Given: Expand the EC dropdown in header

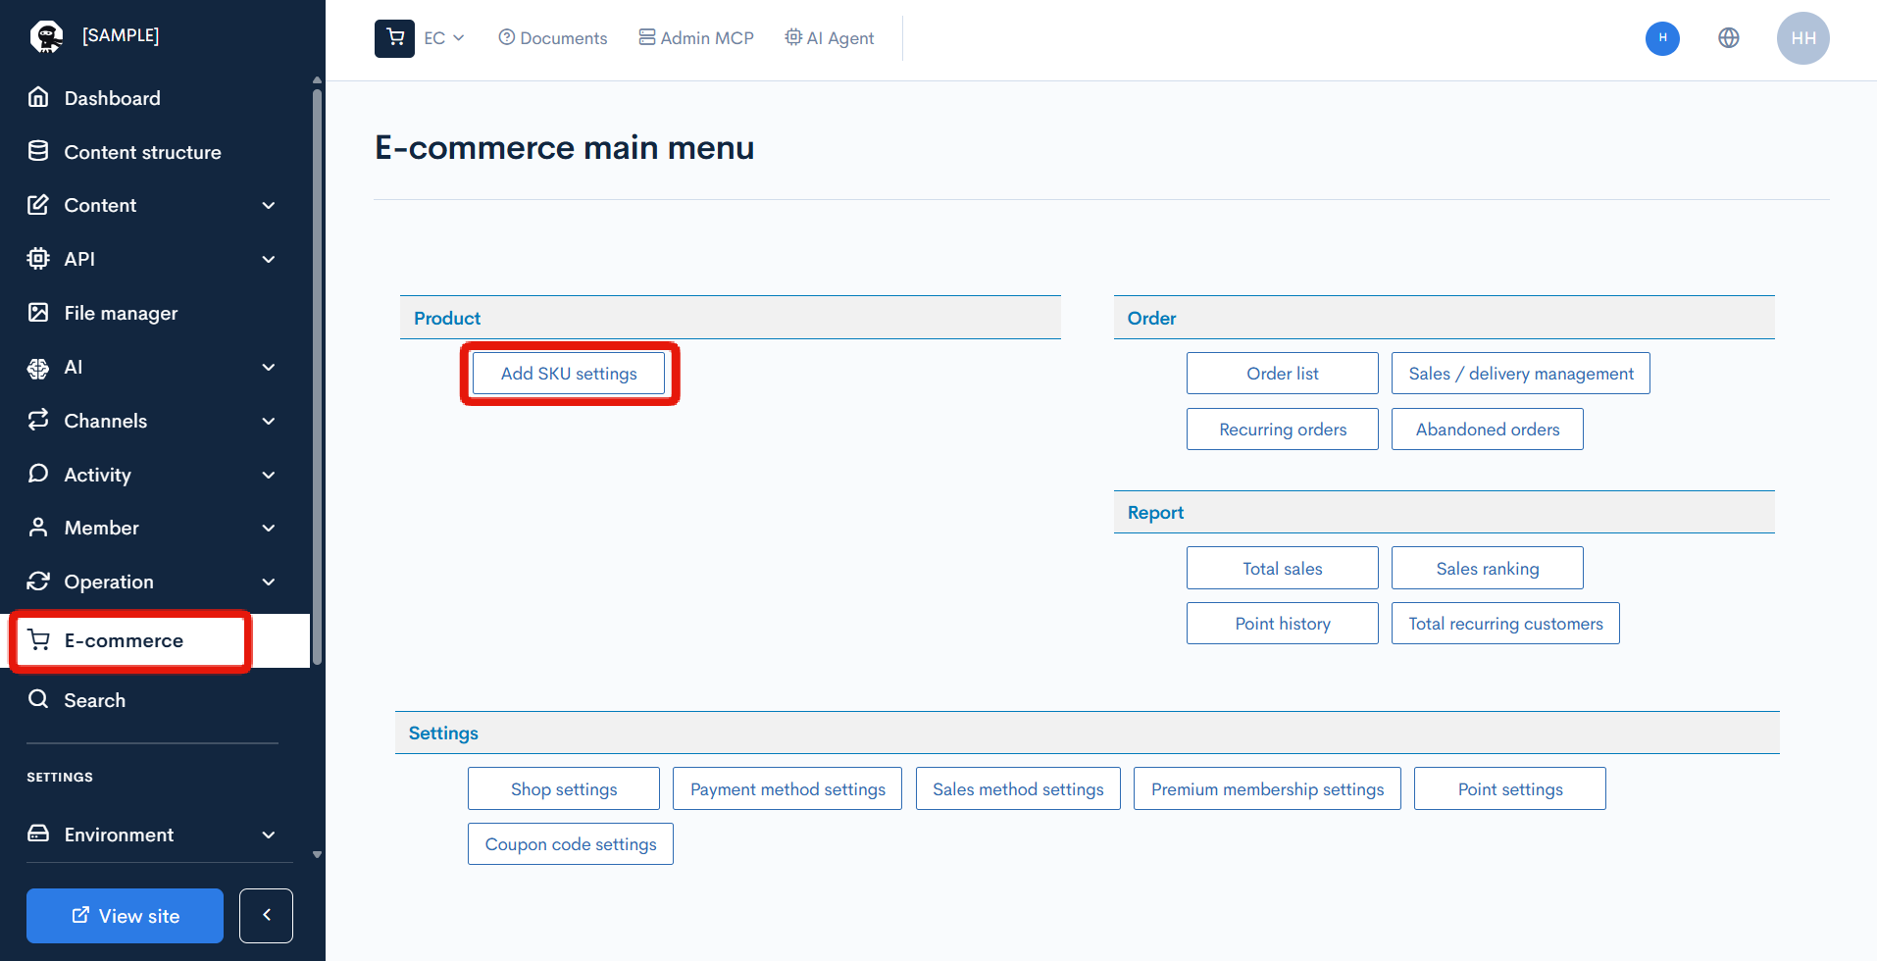Looking at the screenshot, I should (444, 38).
